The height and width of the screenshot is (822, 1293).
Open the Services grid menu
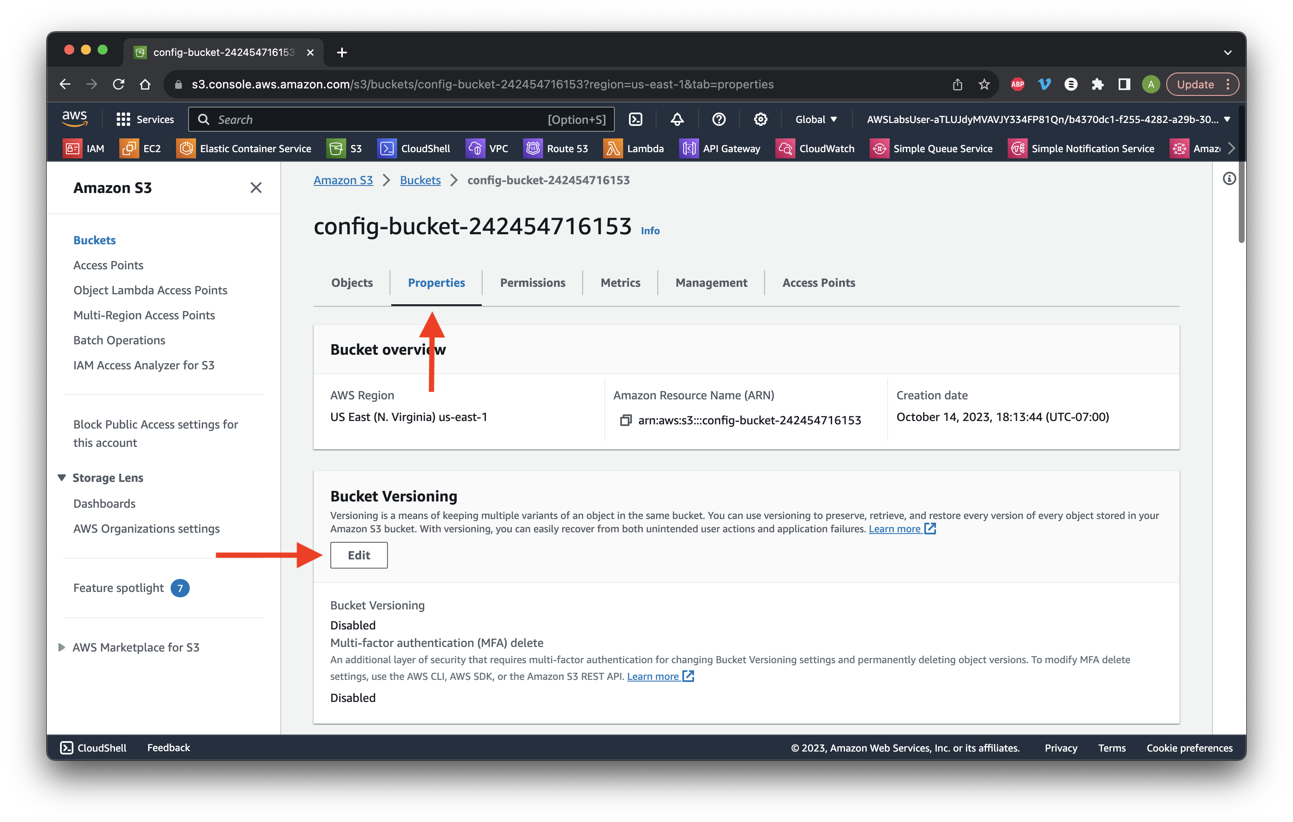[145, 119]
